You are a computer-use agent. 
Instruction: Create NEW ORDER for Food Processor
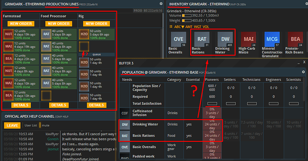(59, 24)
